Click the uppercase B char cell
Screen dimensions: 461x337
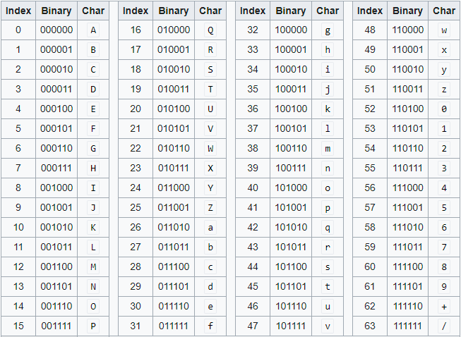click(x=93, y=49)
